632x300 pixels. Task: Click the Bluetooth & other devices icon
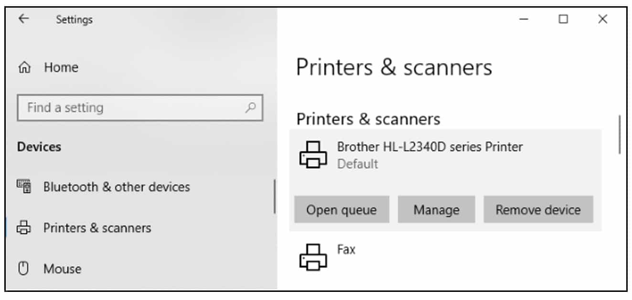24,186
